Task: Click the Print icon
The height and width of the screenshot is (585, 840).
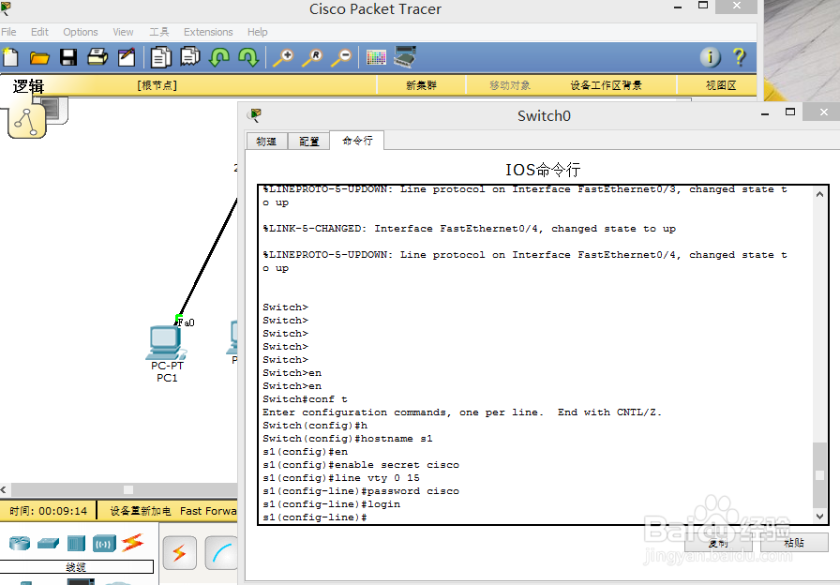Action: tap(97, 57)
